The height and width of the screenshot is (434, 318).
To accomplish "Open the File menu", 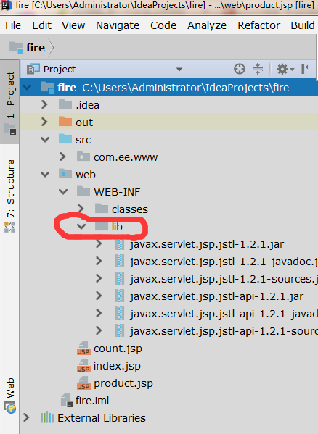I will point(13,25).
